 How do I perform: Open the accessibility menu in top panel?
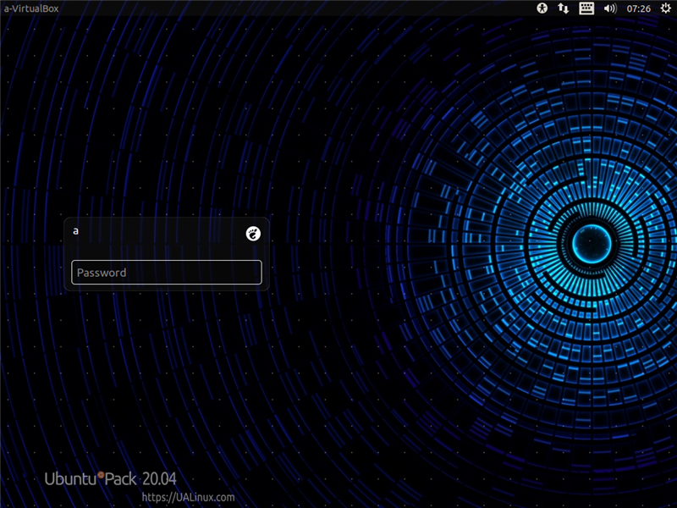(542, 8)
